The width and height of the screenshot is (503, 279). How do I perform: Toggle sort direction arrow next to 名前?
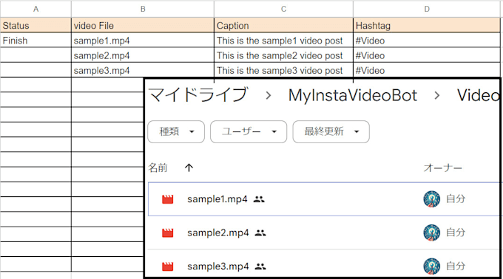coord(189,168)
